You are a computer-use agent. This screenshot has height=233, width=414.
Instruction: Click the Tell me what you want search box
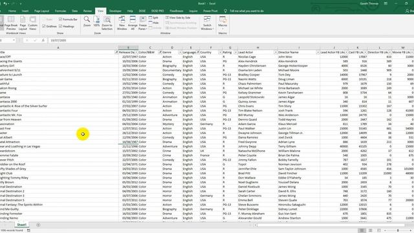click(246, 11)
